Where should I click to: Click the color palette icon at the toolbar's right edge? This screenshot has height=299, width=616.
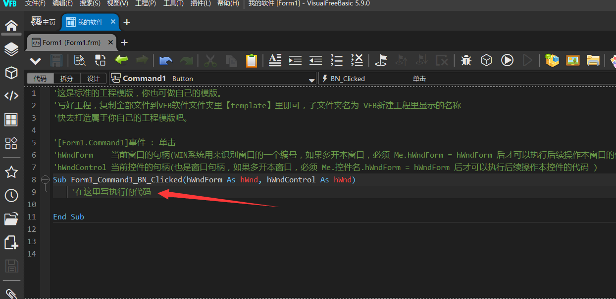pyautogui.click(x=612, y=60)
